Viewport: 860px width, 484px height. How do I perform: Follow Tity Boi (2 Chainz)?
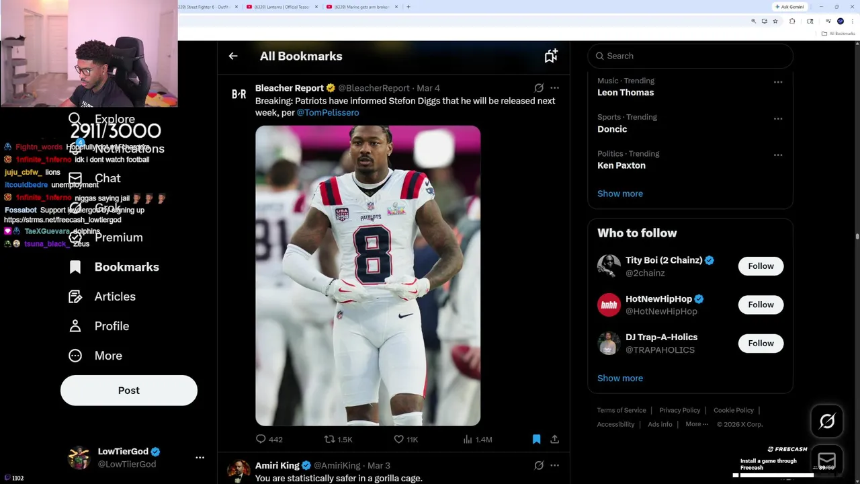coord(761,266)
